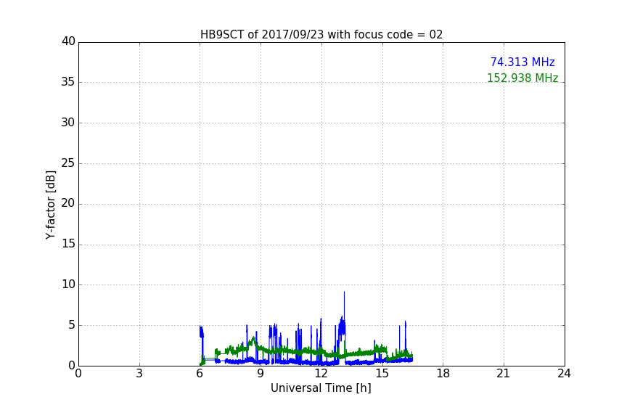Click the x-axis tick label '6'

click(x=200, y=374)
